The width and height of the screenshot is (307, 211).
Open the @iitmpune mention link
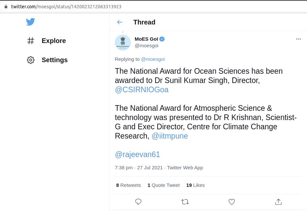[170, 136]
